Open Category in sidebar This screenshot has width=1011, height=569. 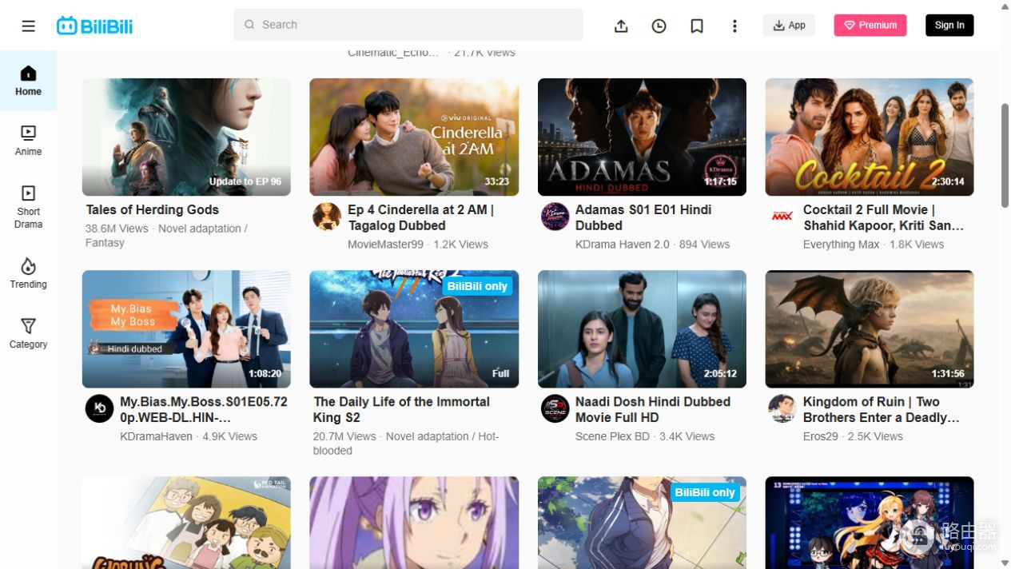28,333
